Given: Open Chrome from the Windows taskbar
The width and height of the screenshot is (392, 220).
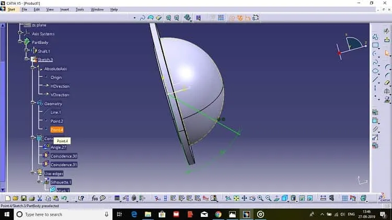Looking at the screenshot, I should click(x=218, y=214).
